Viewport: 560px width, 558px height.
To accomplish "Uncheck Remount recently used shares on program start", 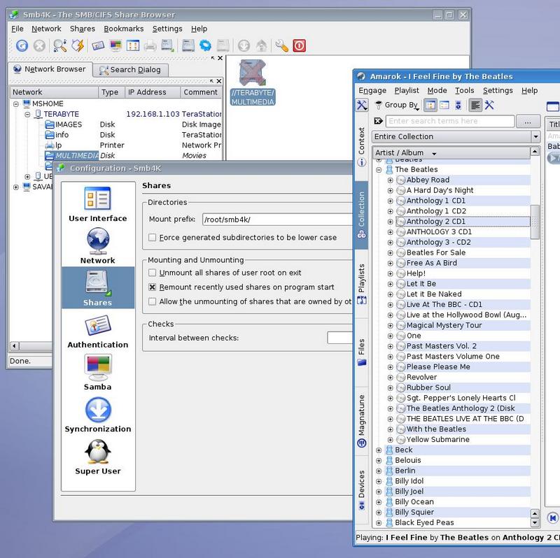I will (x=152, y=287).
